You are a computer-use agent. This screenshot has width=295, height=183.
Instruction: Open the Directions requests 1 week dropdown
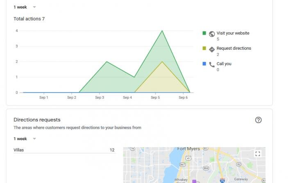pos(25,139)
